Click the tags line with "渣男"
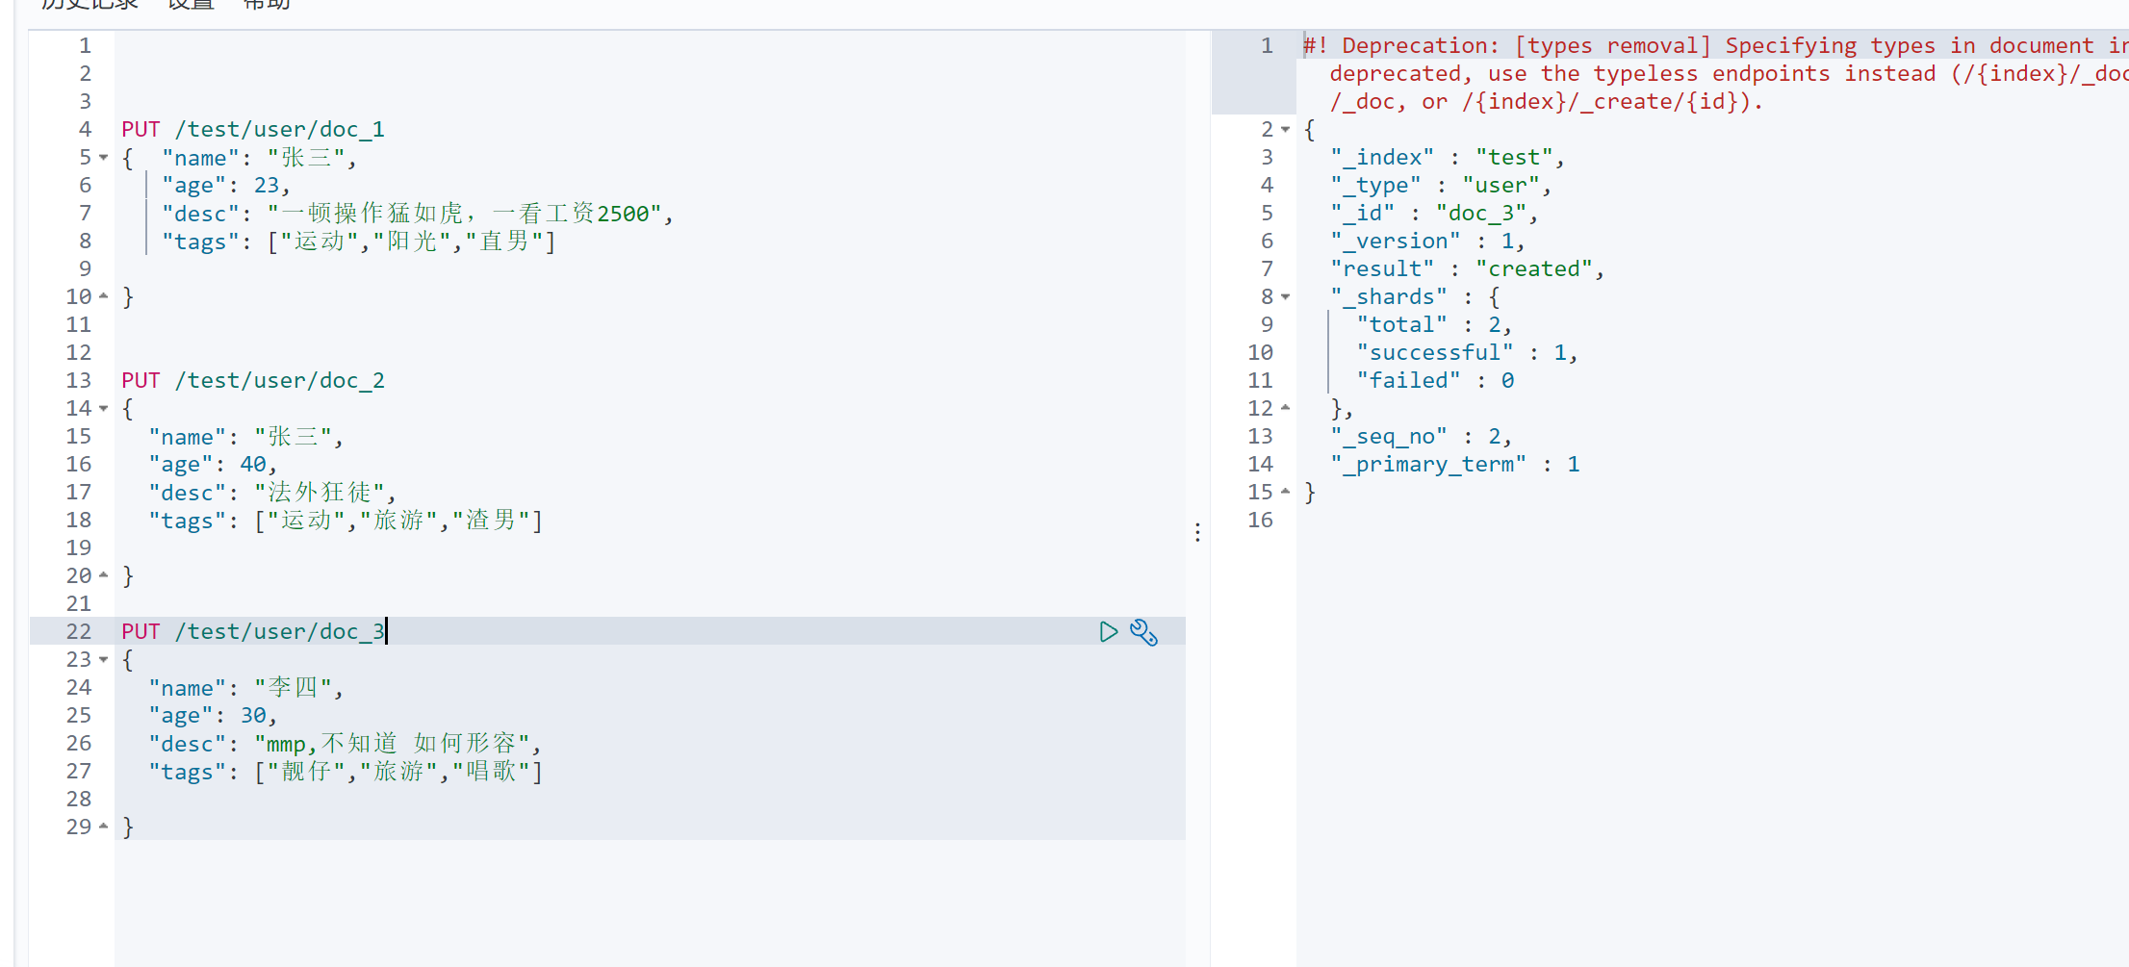Screen dimensions: 2129x967 point(346,520)
